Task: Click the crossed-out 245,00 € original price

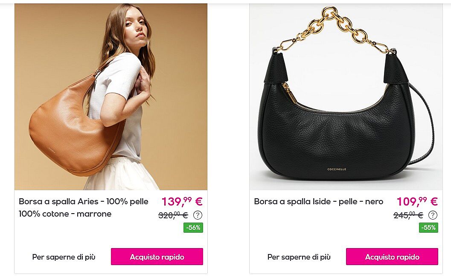Action: (x=408, y=215)
